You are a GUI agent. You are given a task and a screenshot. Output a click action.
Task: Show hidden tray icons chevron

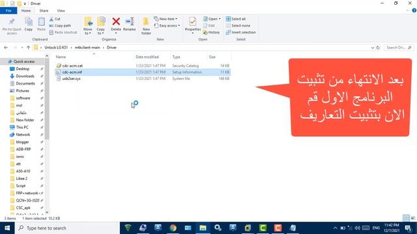tap(336, 228)
